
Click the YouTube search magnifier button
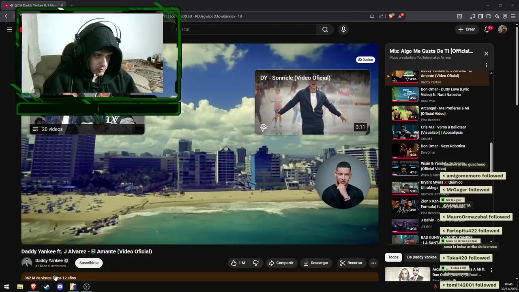point(325,29)
